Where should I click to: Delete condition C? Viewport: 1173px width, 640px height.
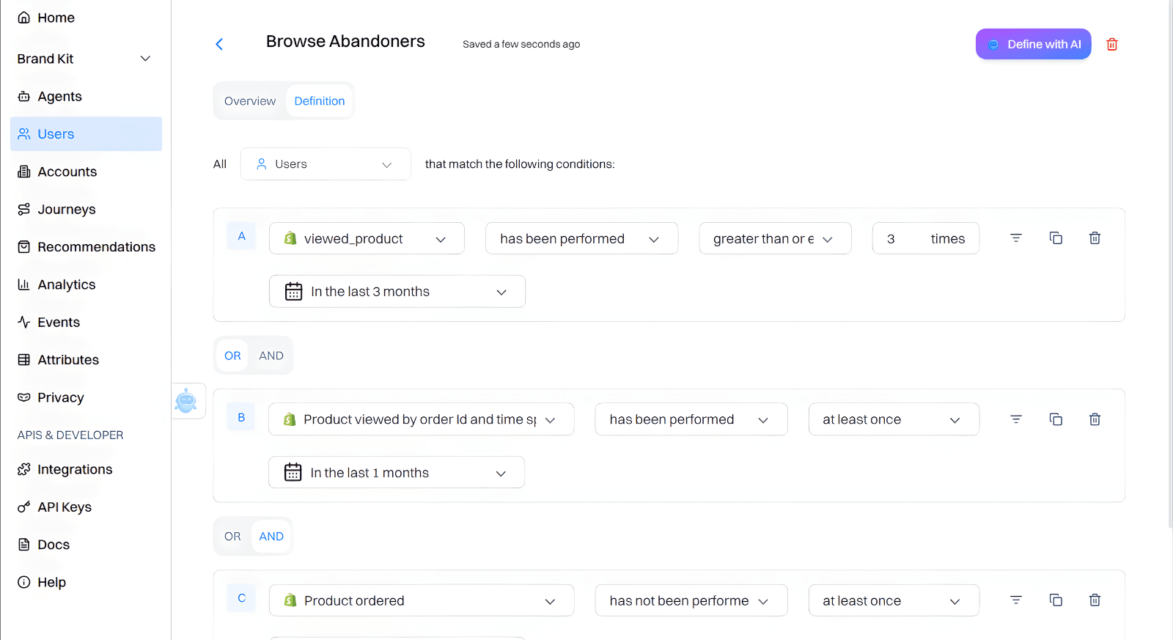click(1095, 600)
